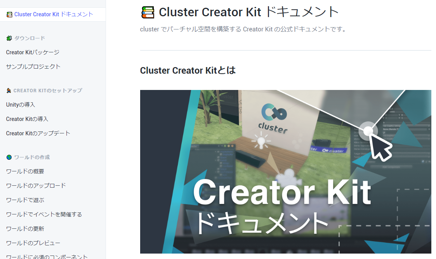Open ワールドでイベントを開催する
The height and width of the screenshot is (259, 436).
pyautogui.click(x=44, y=214)
